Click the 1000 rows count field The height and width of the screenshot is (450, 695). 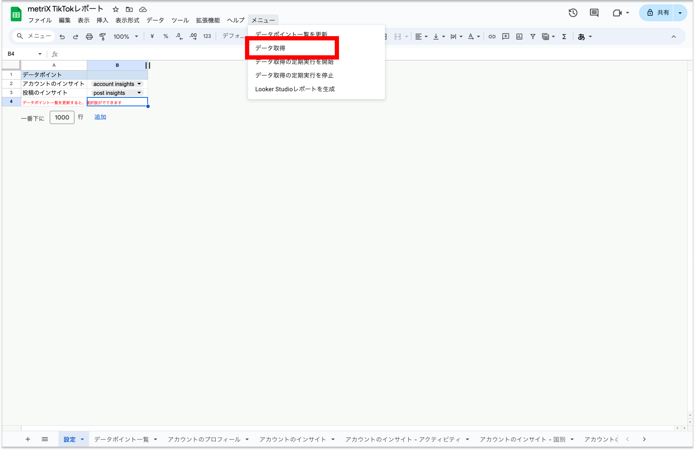[x=62, y=117]
